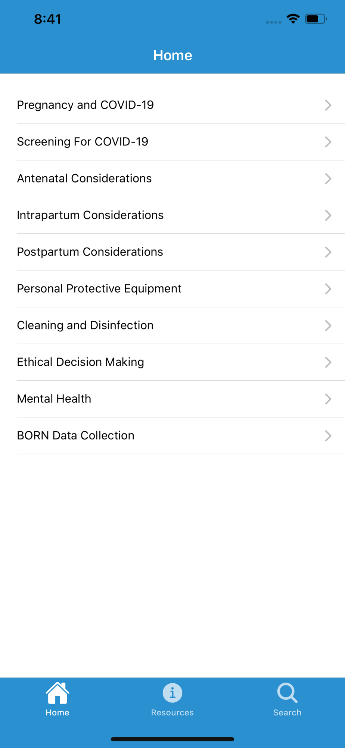The width and height of the screenshot is (345, 748).
Task: Tap the home indicator bar
Action: point(172,739)
